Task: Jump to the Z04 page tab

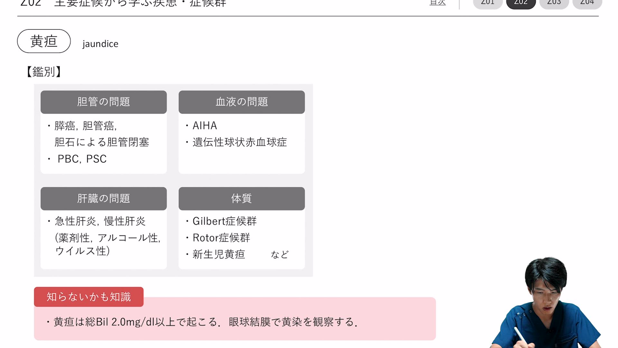Action: point(587,3)
